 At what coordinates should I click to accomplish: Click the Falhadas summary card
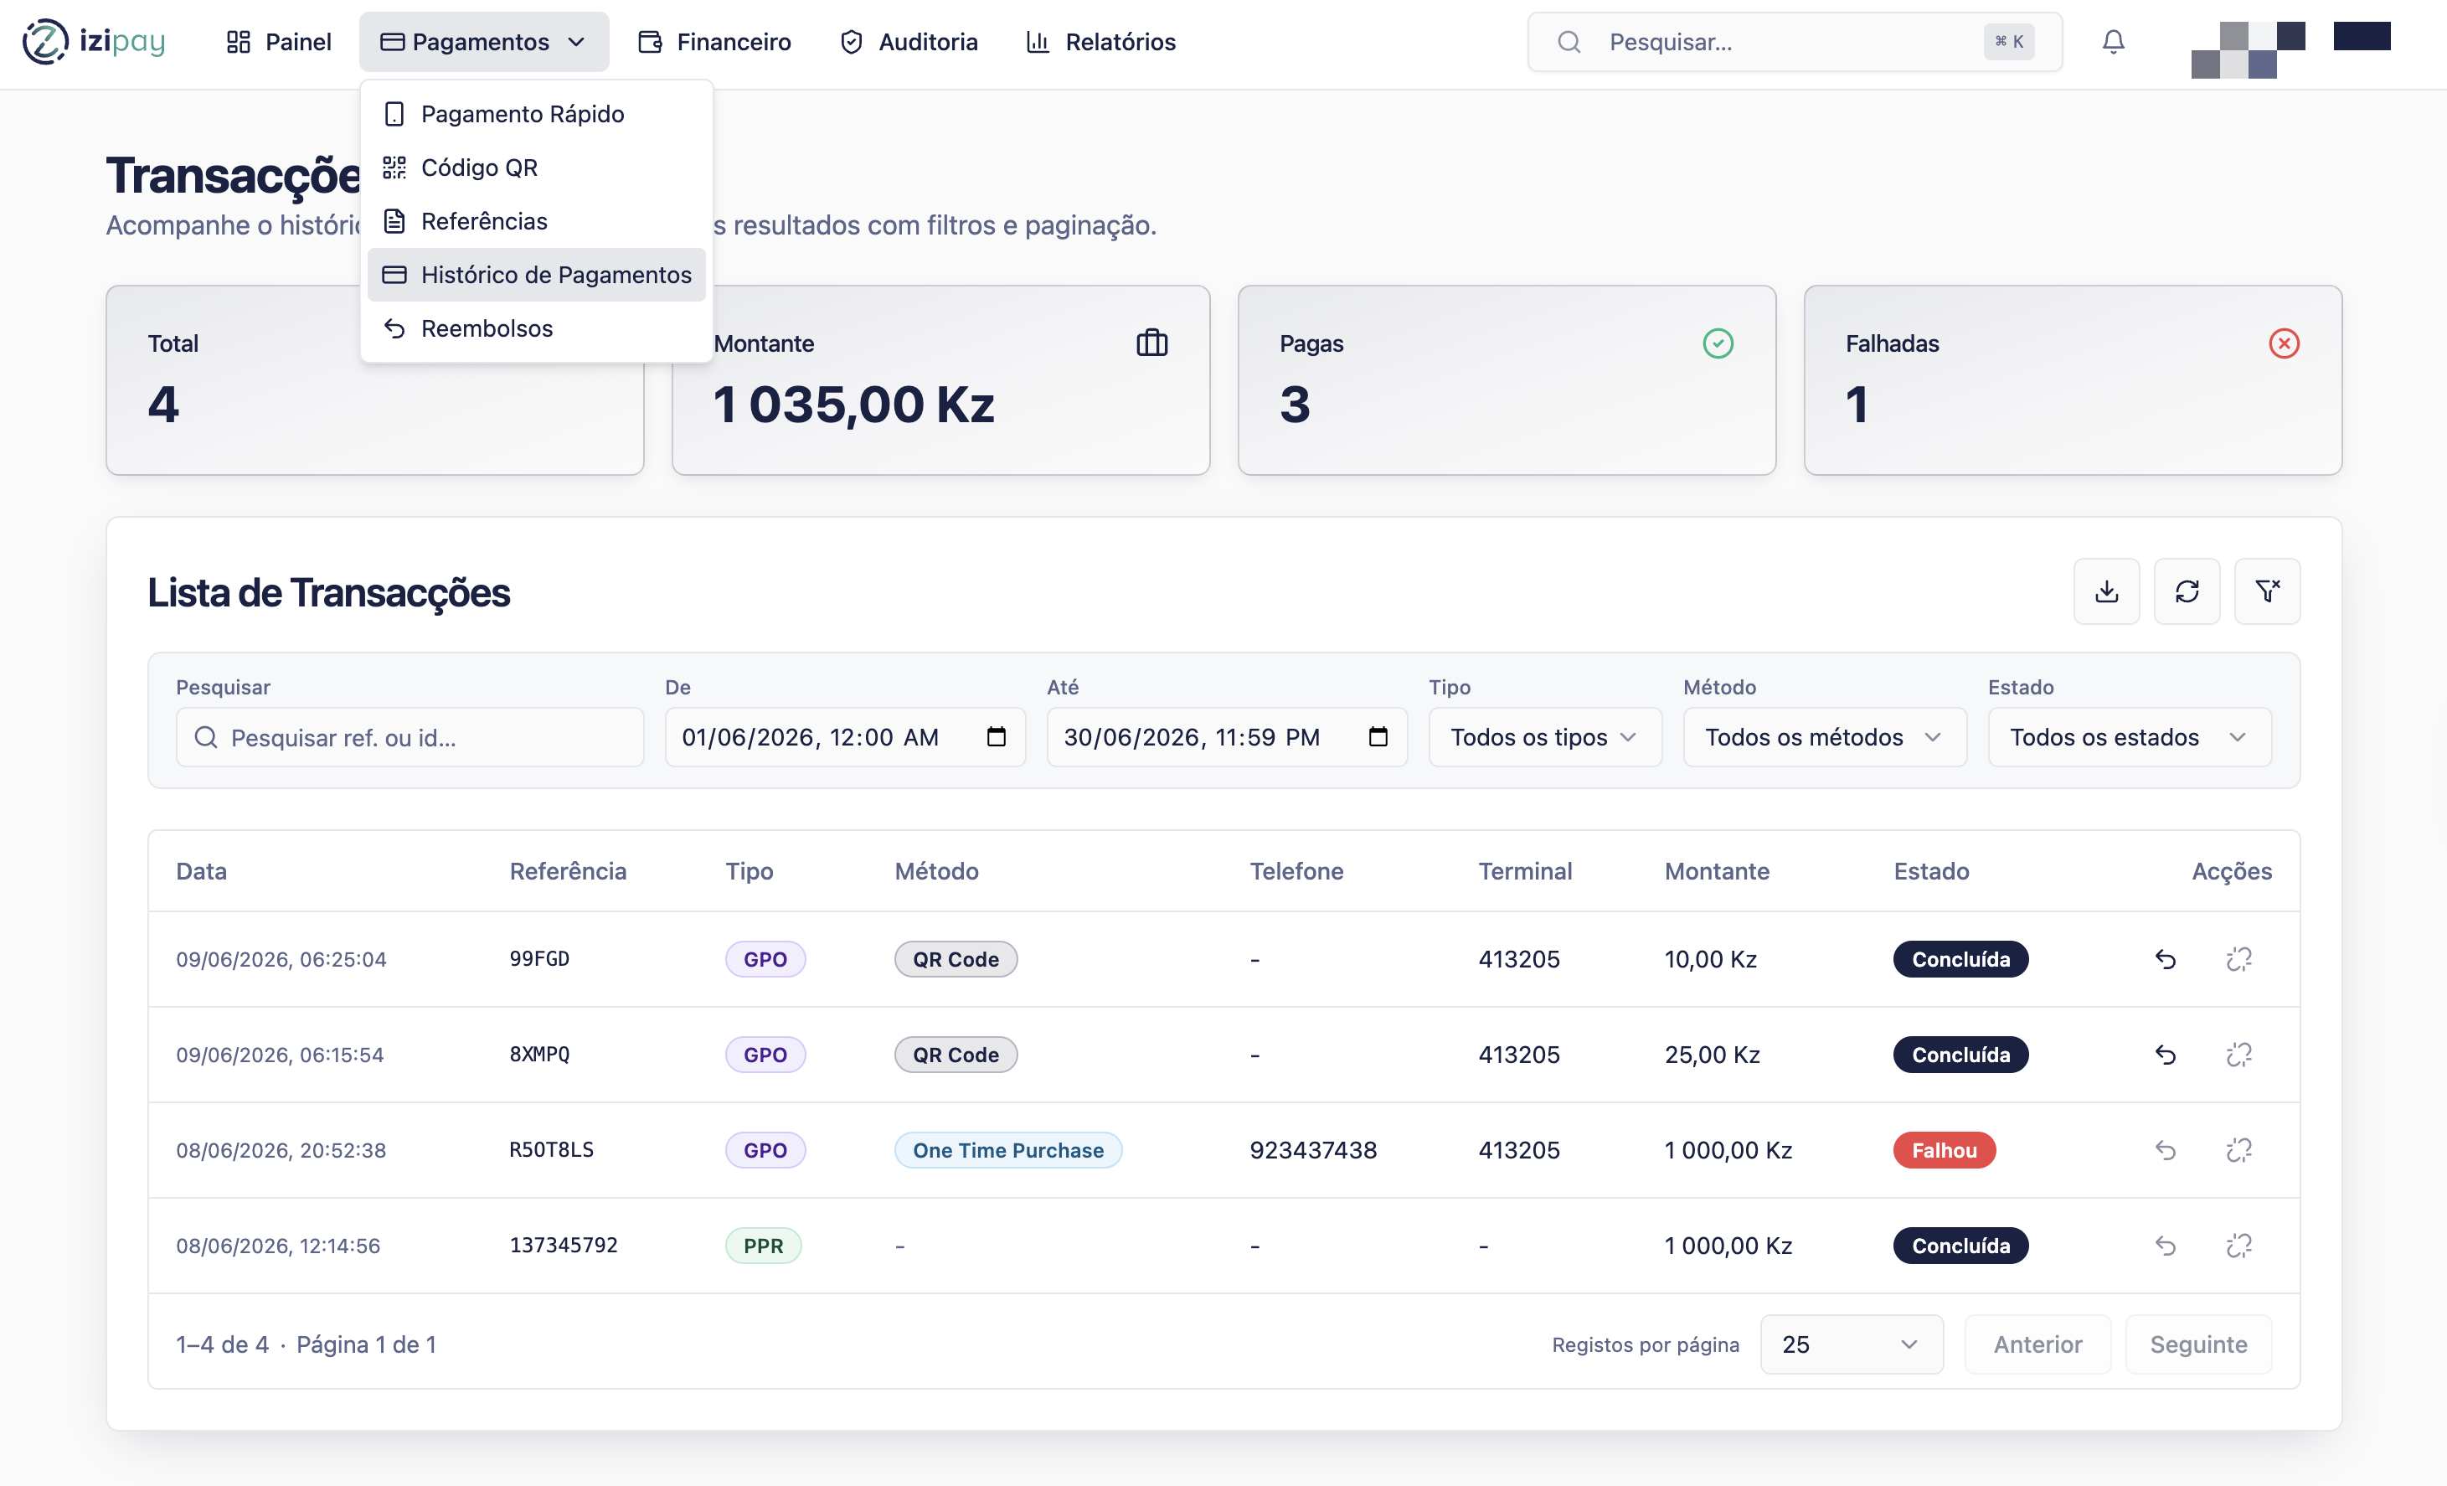2073,380
